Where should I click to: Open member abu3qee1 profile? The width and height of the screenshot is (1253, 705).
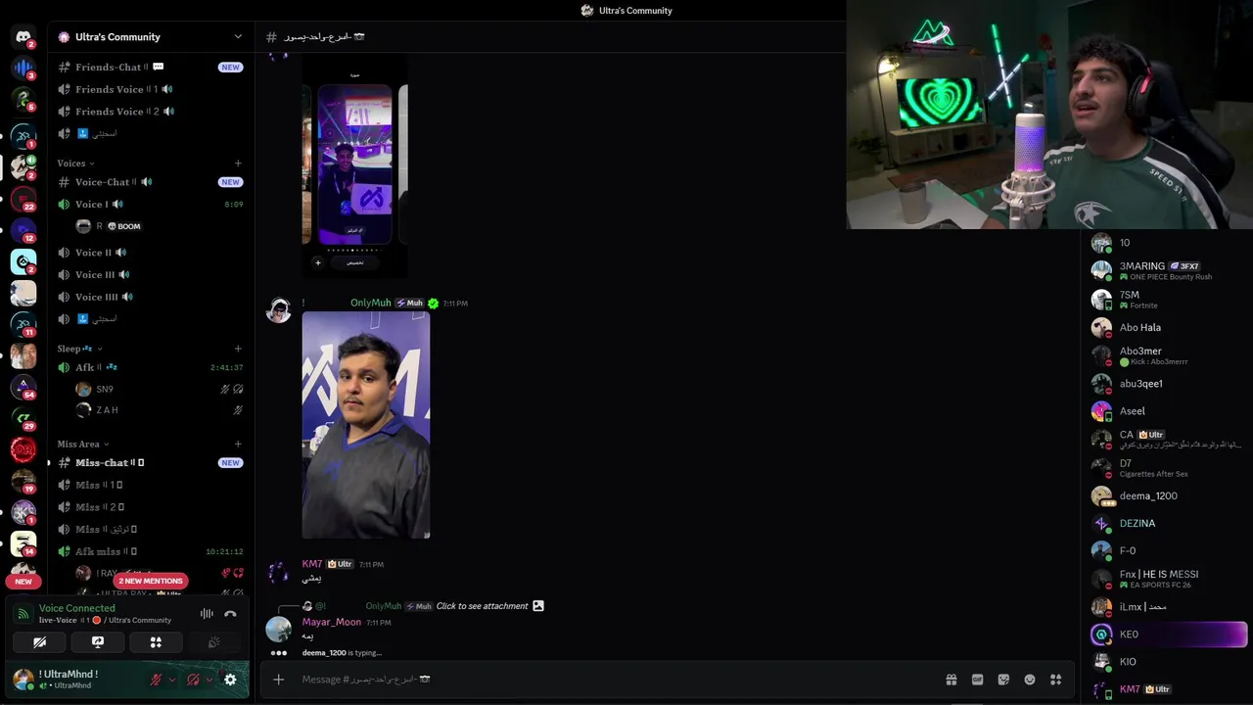(x=1168, y=384)
